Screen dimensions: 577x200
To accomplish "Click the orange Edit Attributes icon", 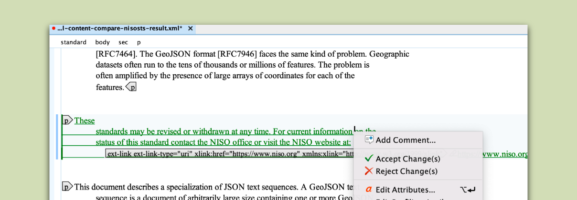I will point(369,190).
